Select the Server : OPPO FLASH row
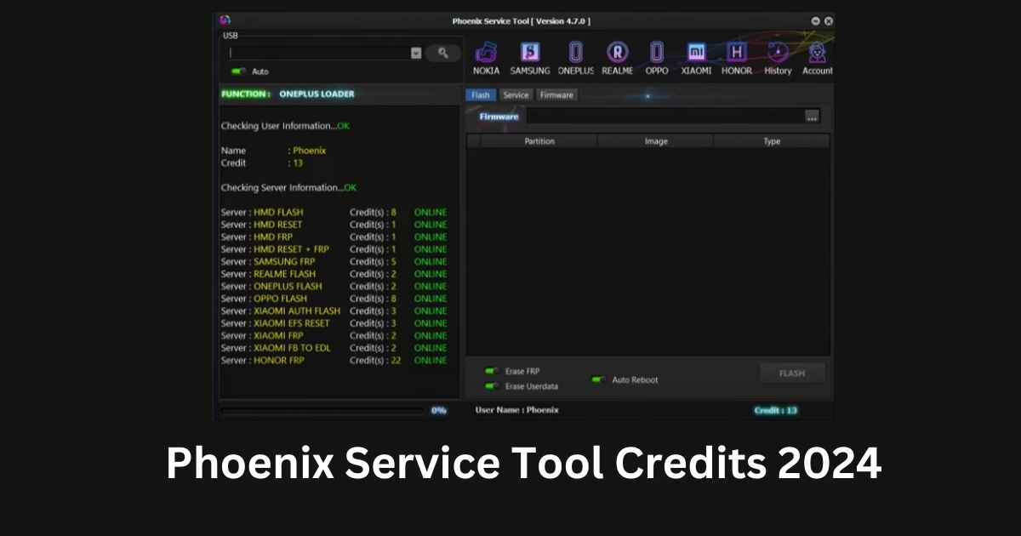 pyautogui.click(x=334, y=299)
